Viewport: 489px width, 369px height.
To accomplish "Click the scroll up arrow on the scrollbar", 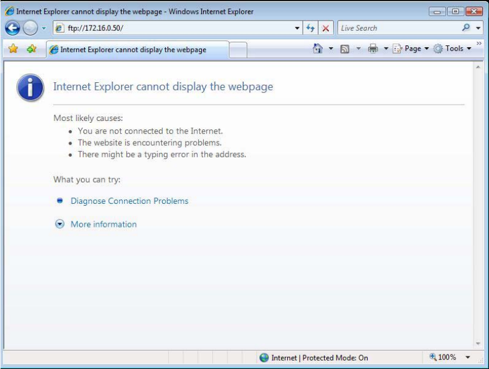I will pos(478,67).
